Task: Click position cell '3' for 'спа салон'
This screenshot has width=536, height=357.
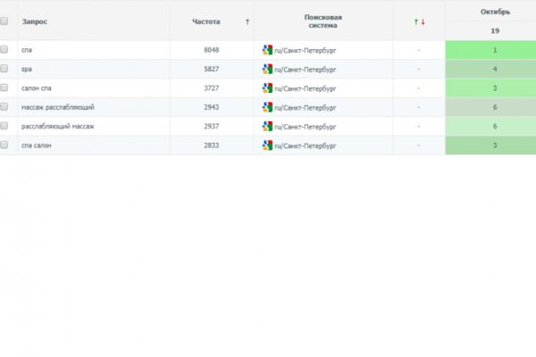Action: [x=490, y=145]
